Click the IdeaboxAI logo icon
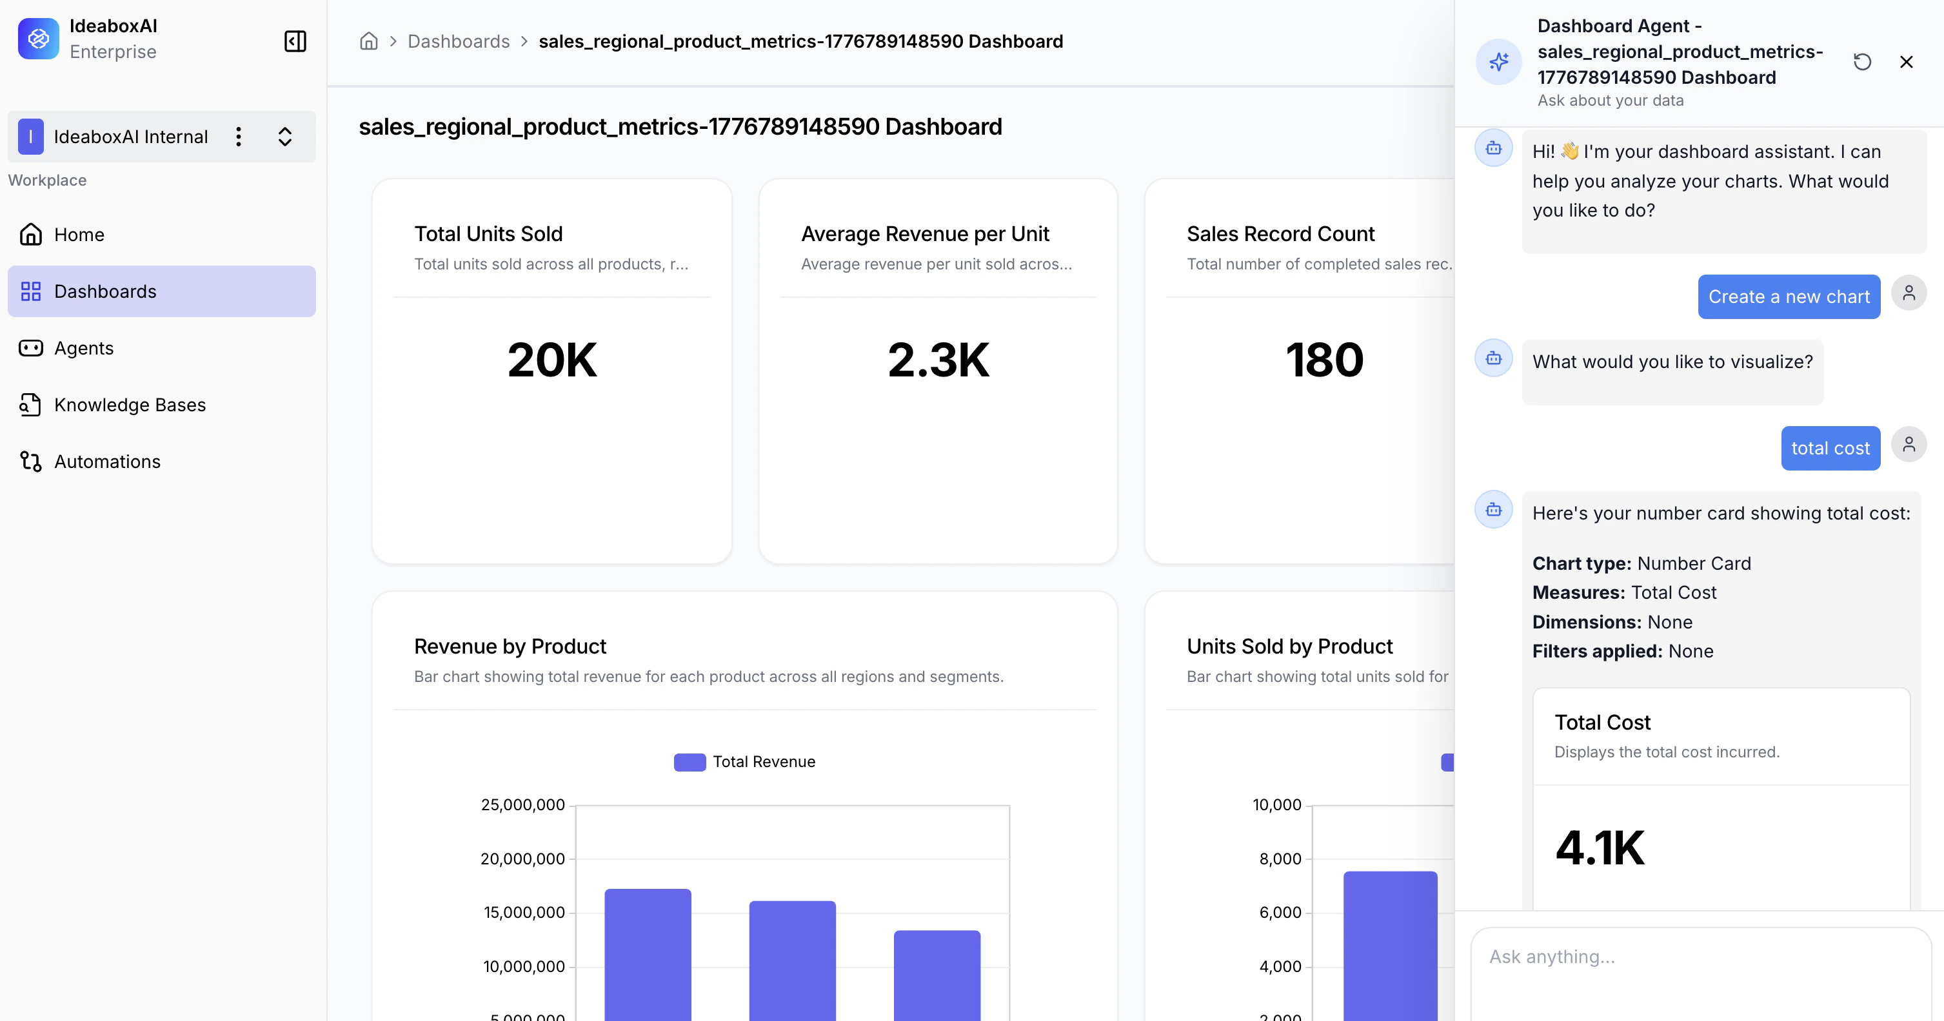Screen dimensions: 1944x1021 [39, 39]
